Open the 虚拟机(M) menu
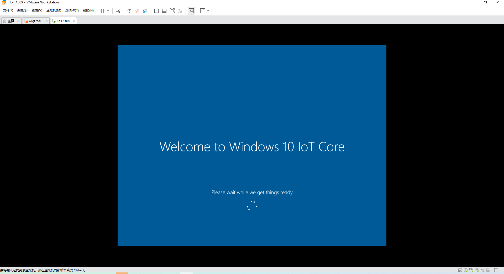 [x=54, y=10]
